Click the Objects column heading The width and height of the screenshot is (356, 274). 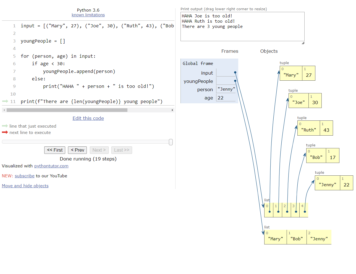(x=269, y=51)
